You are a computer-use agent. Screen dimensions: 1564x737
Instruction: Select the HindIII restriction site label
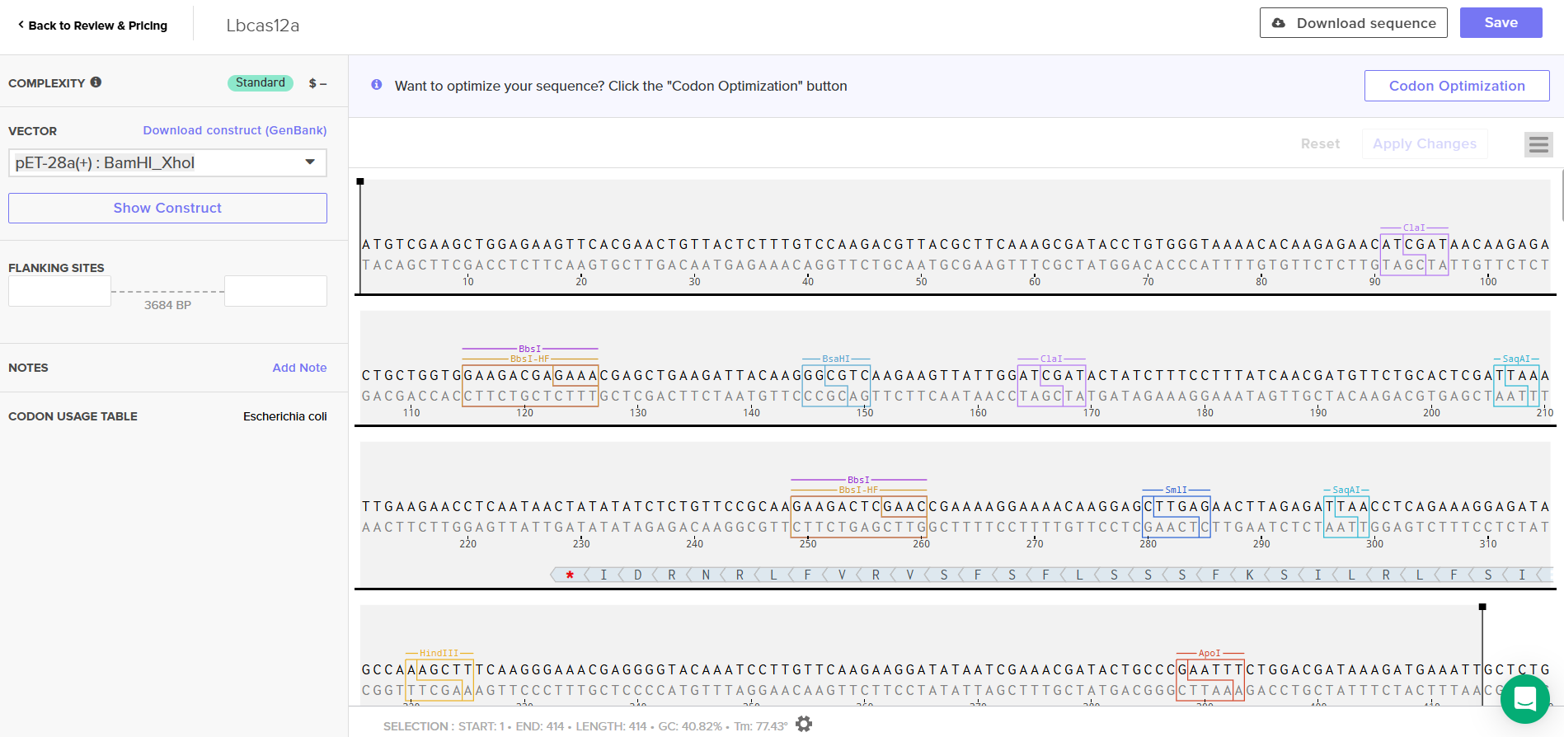pos(439,653)
